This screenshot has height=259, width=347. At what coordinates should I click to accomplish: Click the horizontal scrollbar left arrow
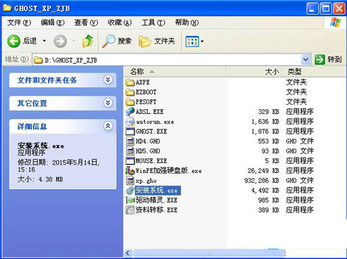coord(128,253)
